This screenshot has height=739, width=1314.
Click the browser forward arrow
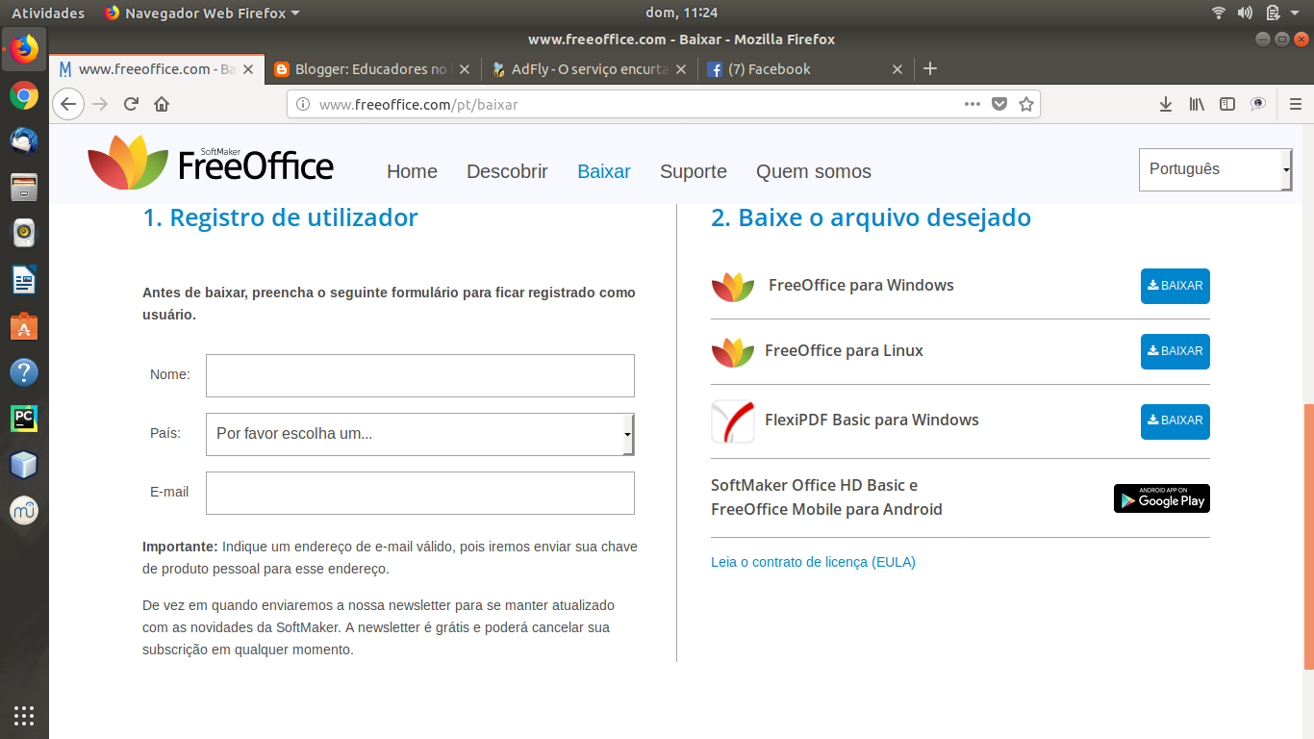point(100,104)
